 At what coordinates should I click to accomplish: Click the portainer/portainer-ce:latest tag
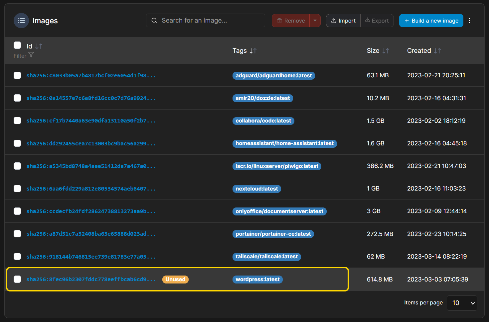point(273,234)
